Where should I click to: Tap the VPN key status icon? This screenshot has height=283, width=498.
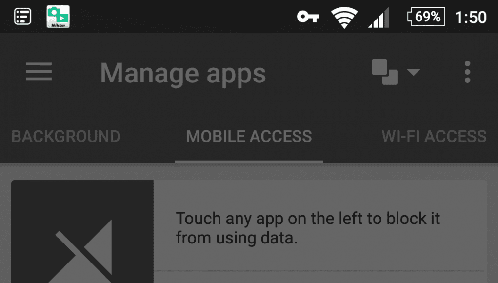(x=307, y=17)
